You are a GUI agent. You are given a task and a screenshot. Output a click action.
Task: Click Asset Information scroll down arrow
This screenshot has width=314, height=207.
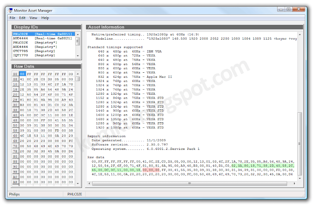300,178
